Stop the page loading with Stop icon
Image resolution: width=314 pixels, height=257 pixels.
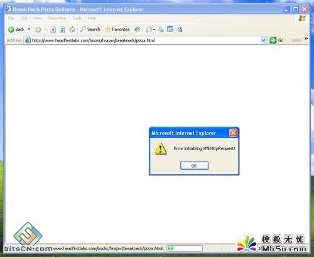click(53, 30)
